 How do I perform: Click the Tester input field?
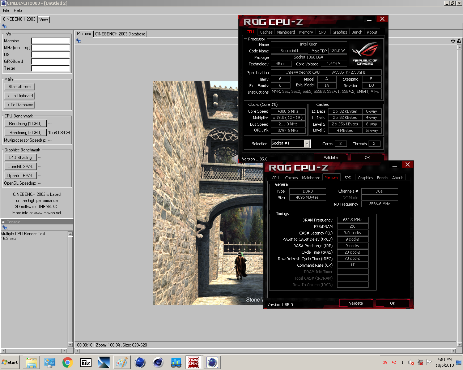pos(51,68)
